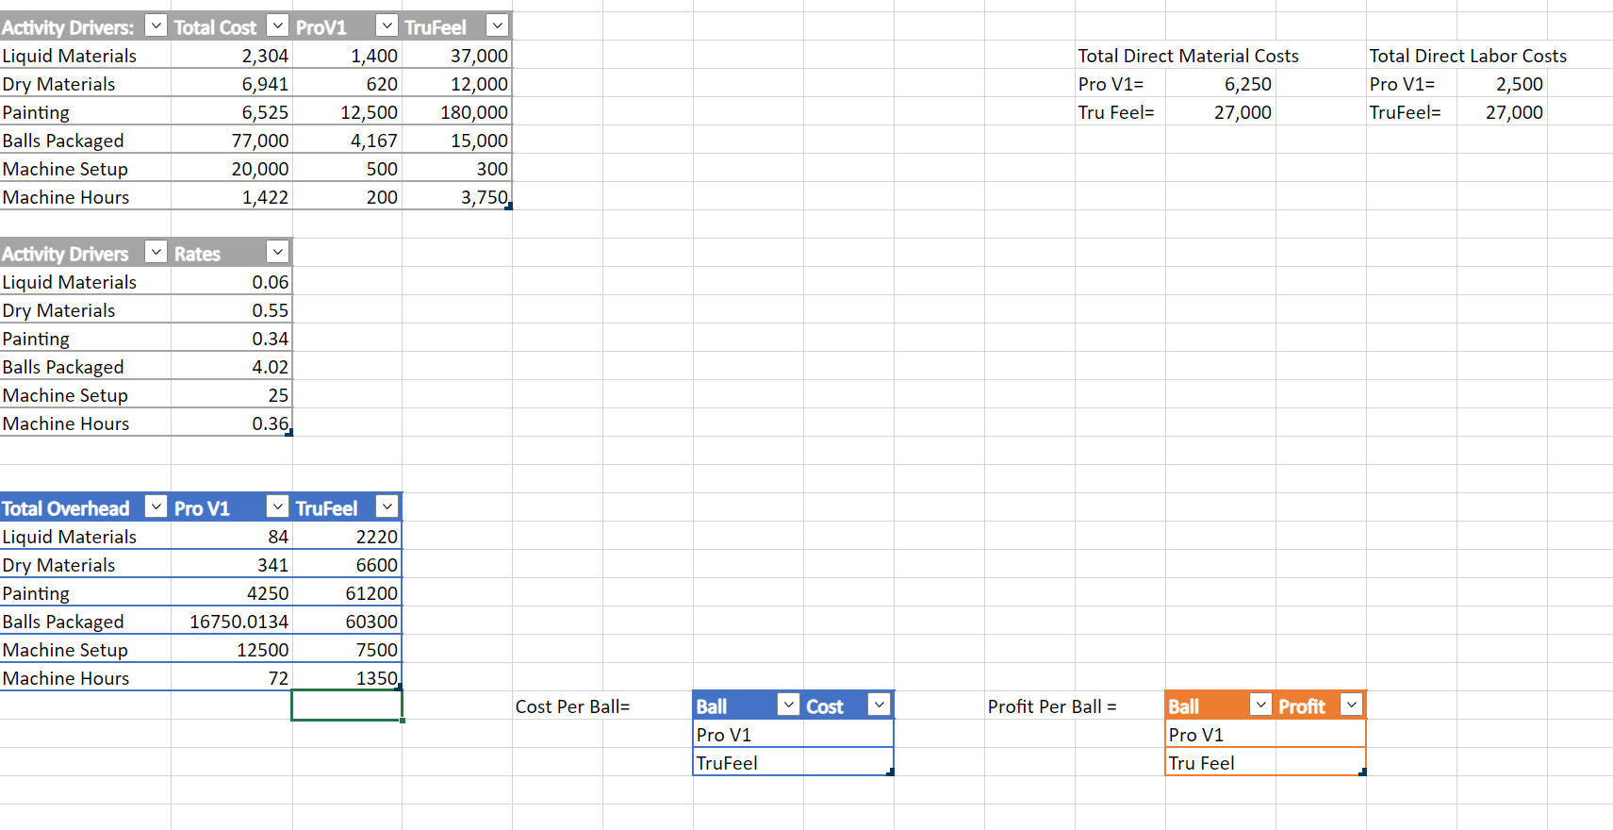Select the Total Direct Labor Costs heading

tap(1468, 56)
